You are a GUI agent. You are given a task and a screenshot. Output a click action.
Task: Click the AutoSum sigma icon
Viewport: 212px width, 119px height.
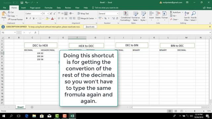click(171, 12)
